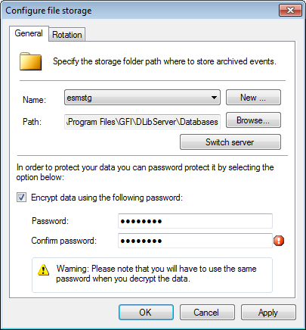Click the password warning message text

156,274
